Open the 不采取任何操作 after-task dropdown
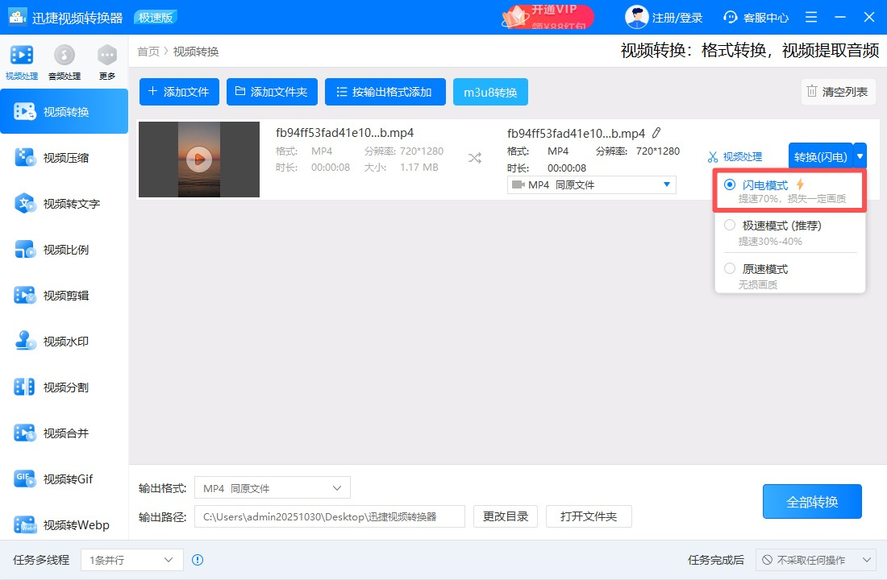This screenshot has height=580, width=887. (x=814, y=560)
